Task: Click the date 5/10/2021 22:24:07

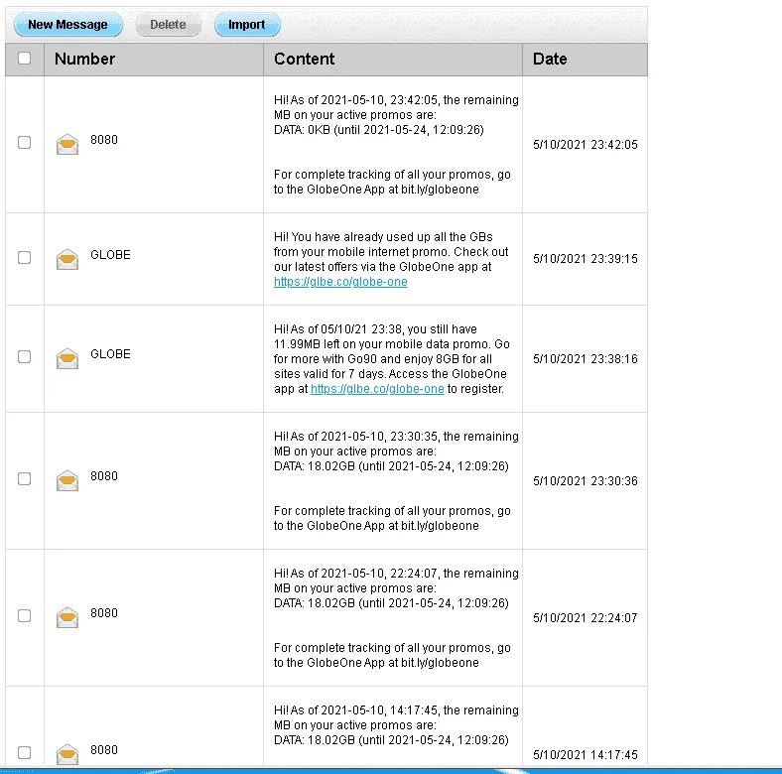Action: [x=585, y=618]
